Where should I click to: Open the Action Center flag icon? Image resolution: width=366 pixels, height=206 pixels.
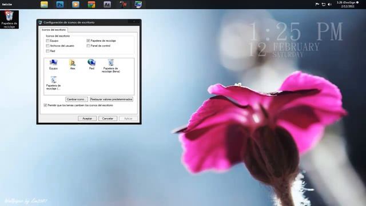317,4
